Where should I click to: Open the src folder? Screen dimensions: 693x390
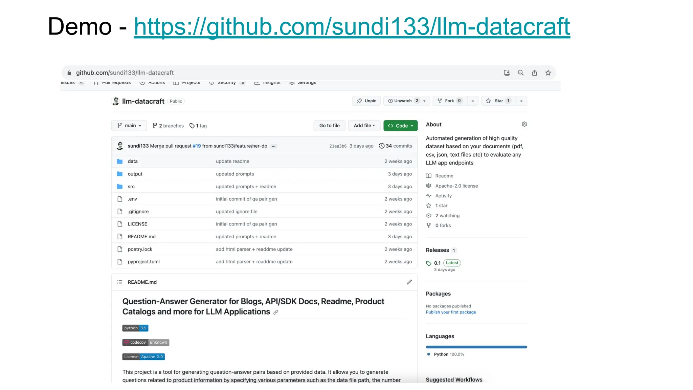tap(131, 187)
